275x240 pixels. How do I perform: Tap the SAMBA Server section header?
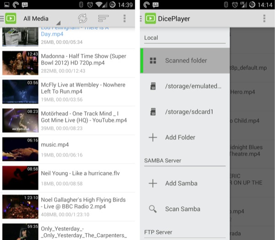163,161
